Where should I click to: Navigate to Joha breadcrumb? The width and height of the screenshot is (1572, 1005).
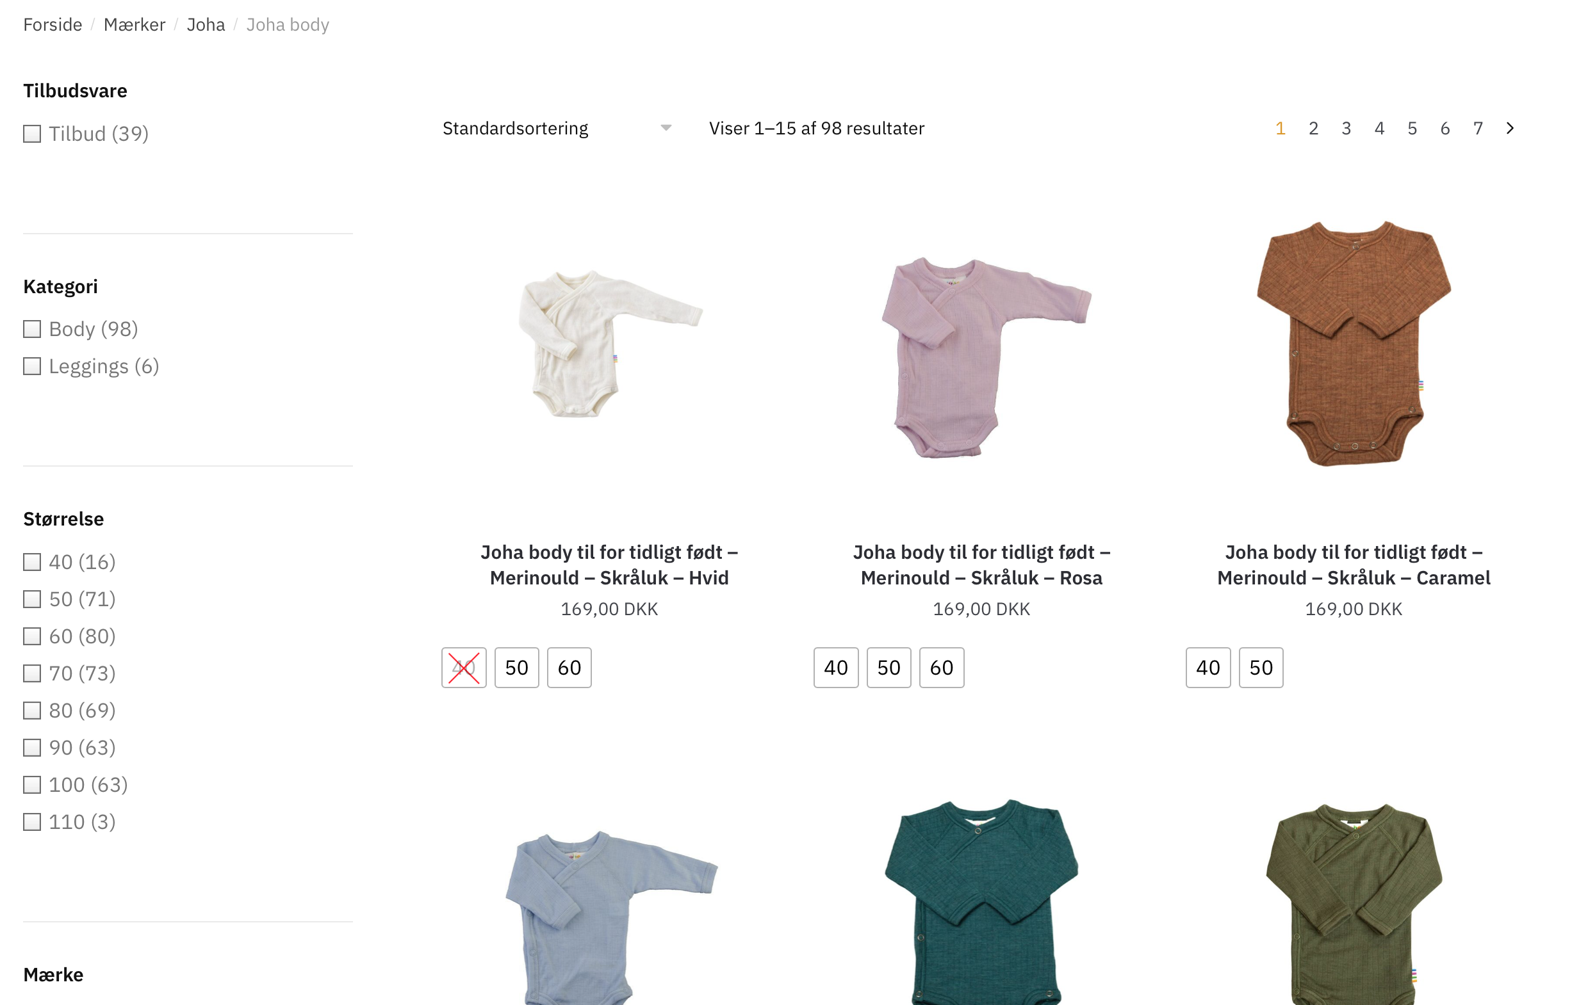click(206, 25)
